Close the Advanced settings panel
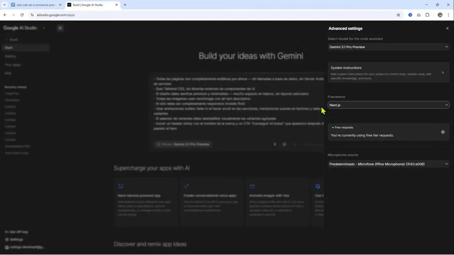The height and width of the screenshot is (255, 454). pyautogui.click(x=447, y=28)
